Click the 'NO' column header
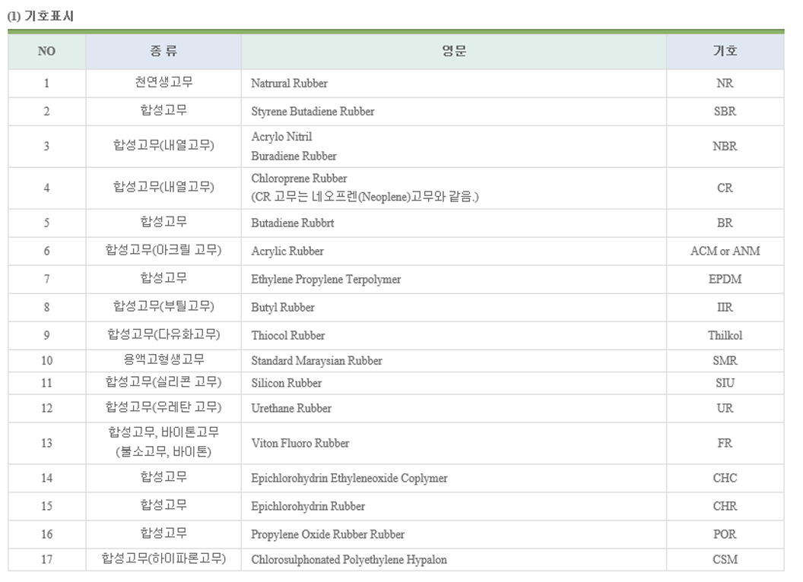Screen dimensions: 803x582 point(46,52)
